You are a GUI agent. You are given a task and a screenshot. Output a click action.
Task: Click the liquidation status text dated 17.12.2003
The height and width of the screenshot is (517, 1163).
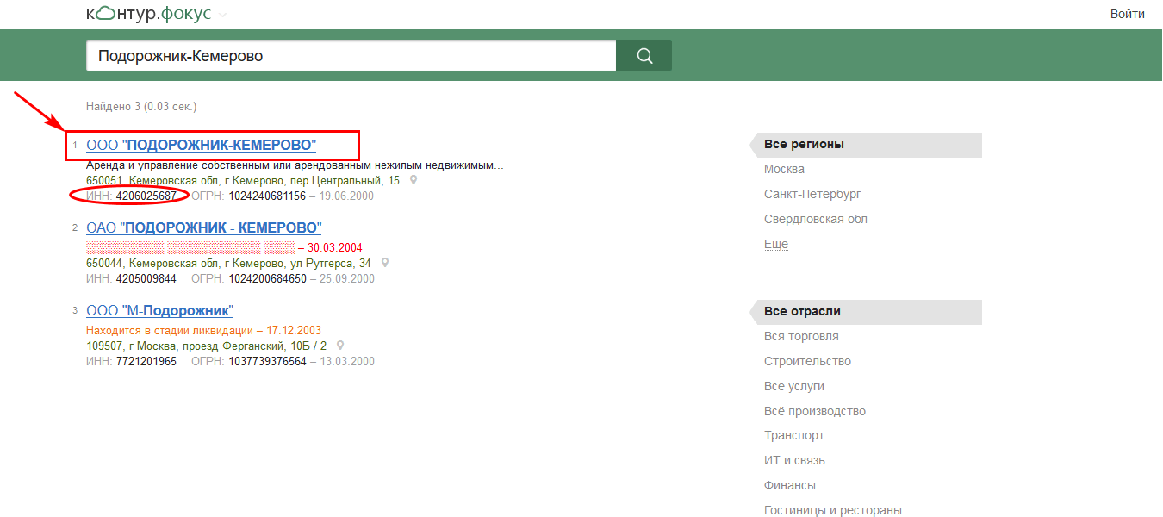click(204, 330)
